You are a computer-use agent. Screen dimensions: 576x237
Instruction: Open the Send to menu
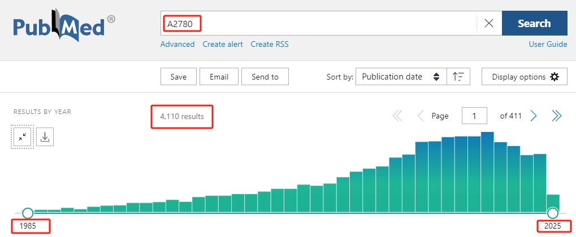point(265,77)
